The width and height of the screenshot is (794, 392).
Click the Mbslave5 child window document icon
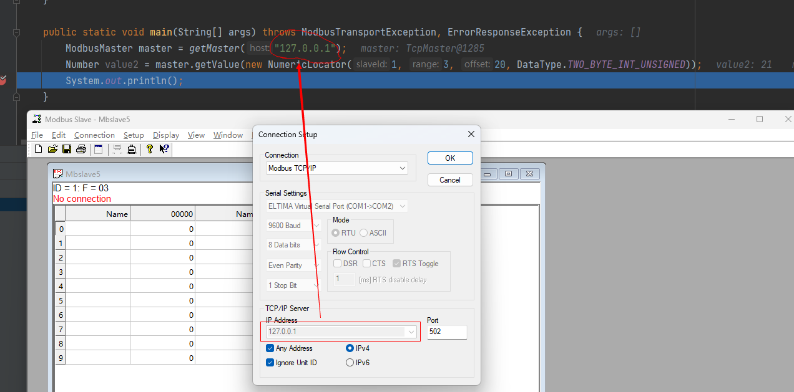click(x=57, y=174)
